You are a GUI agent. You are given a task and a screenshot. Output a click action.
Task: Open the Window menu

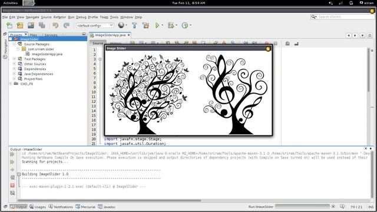click(x=127, y=17)
